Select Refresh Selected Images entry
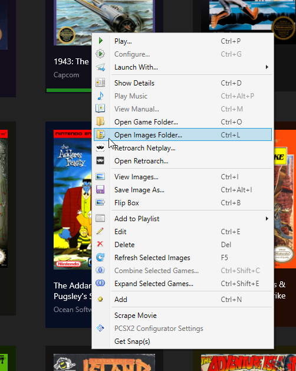 (x=183, y=257)
